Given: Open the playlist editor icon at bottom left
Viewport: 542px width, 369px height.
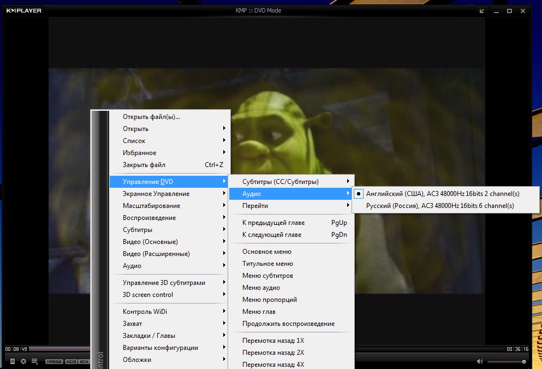Looking at the screenshot, I should (x=13, y=361).
